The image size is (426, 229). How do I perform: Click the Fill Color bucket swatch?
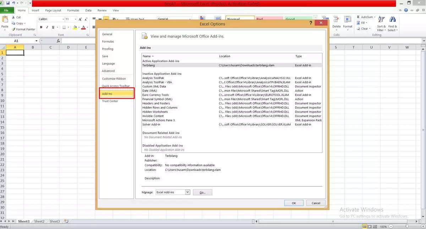(x=75, y=27)
